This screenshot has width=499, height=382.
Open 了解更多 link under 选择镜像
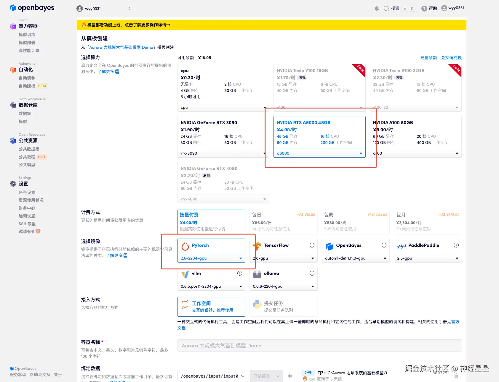click(x=117, y=255)
